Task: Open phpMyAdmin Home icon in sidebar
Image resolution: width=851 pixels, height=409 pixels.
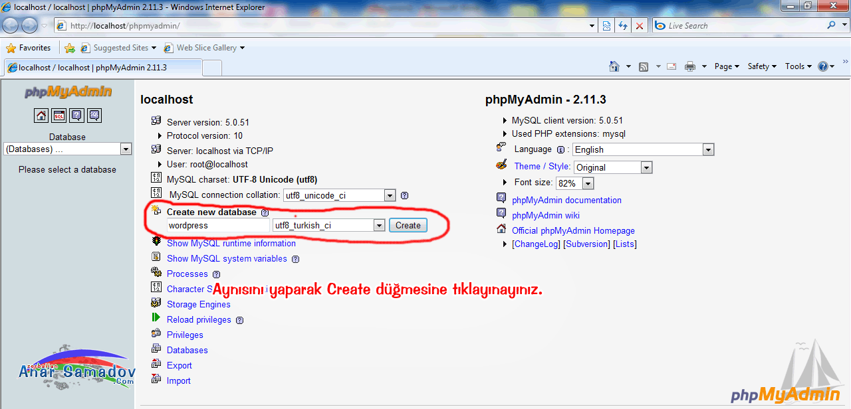Action: 41,116
